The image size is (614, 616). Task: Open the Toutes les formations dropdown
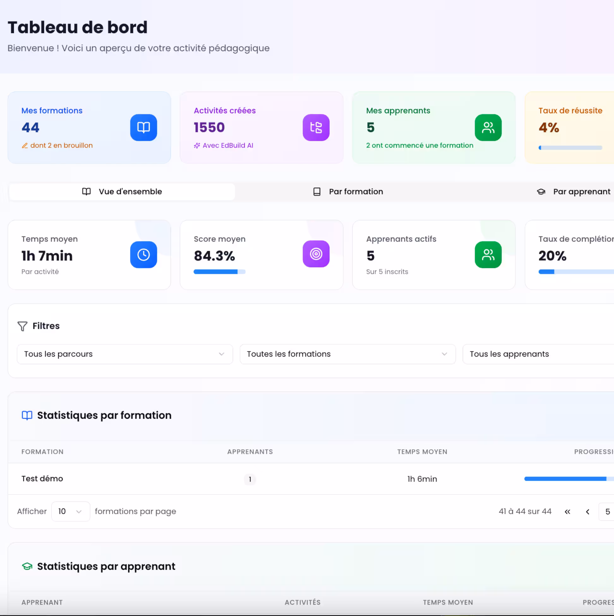click(x=347, y=354)
